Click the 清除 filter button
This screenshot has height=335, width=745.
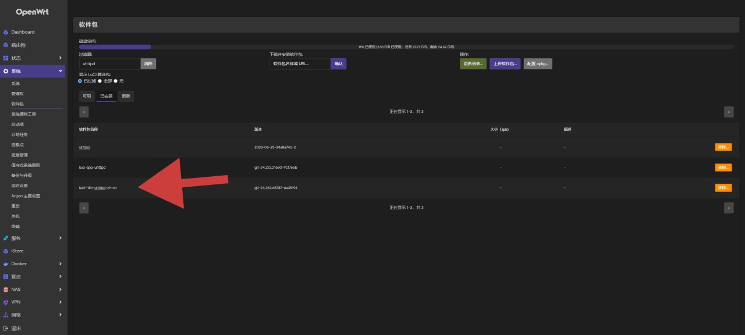148,64
